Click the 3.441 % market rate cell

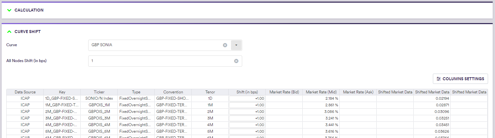pyautogui.click(x=321, y=125)
